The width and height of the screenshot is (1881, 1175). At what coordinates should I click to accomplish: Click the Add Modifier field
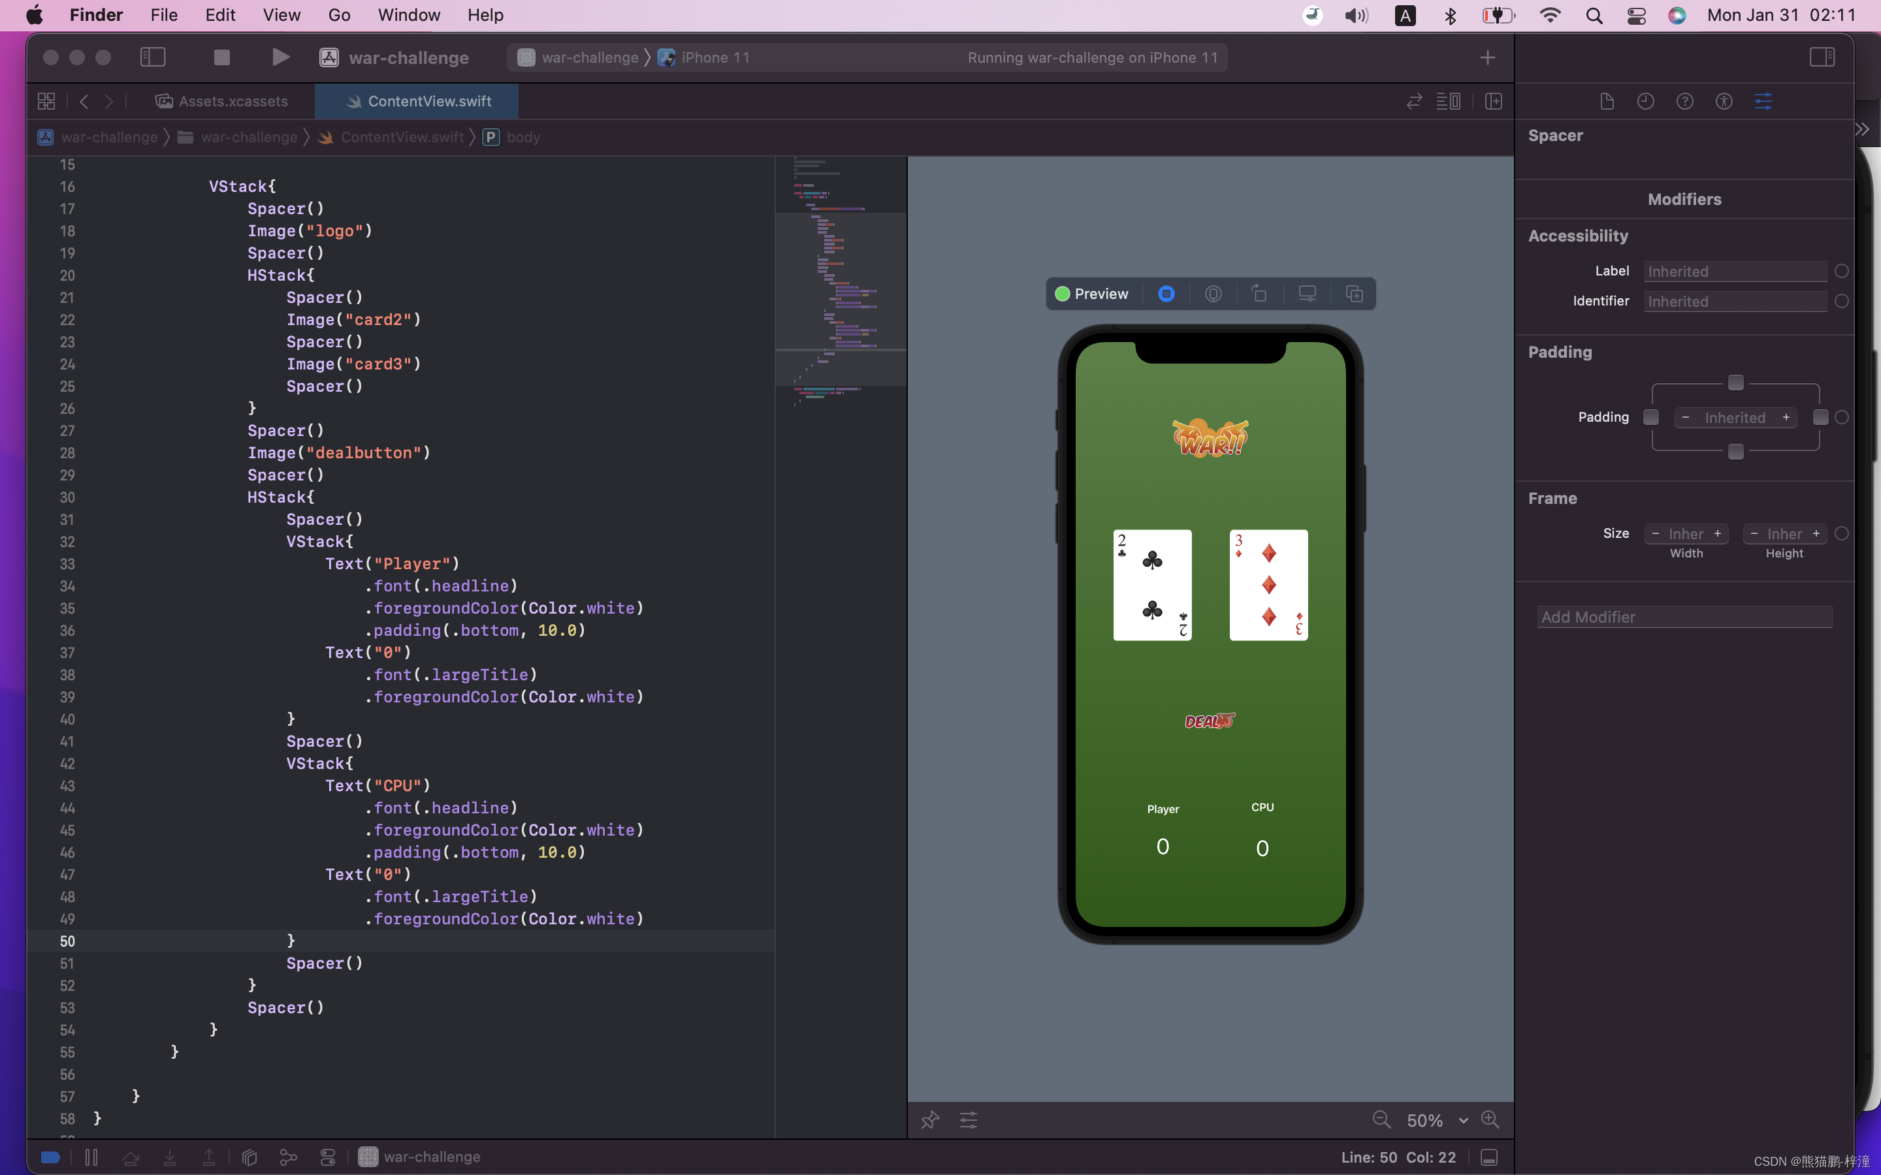[x=1684, y=616]
